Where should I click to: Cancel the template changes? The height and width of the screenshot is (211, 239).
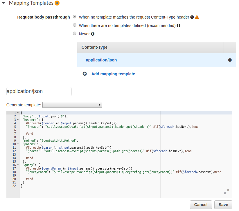click(201, 205)
